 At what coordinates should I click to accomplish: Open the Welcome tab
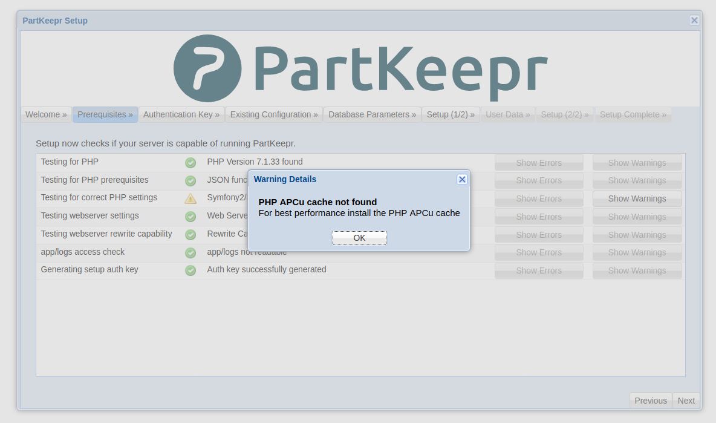point(46,114)
